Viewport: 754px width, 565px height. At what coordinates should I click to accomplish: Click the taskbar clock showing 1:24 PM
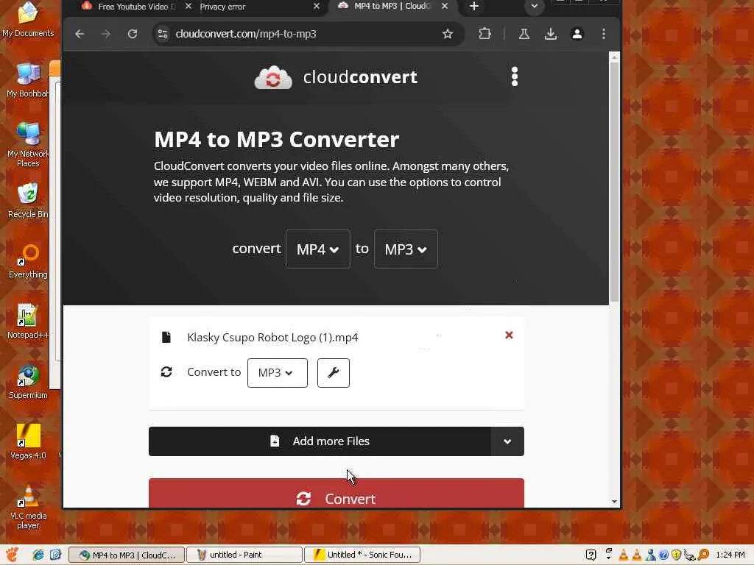(x=730, y=555)
